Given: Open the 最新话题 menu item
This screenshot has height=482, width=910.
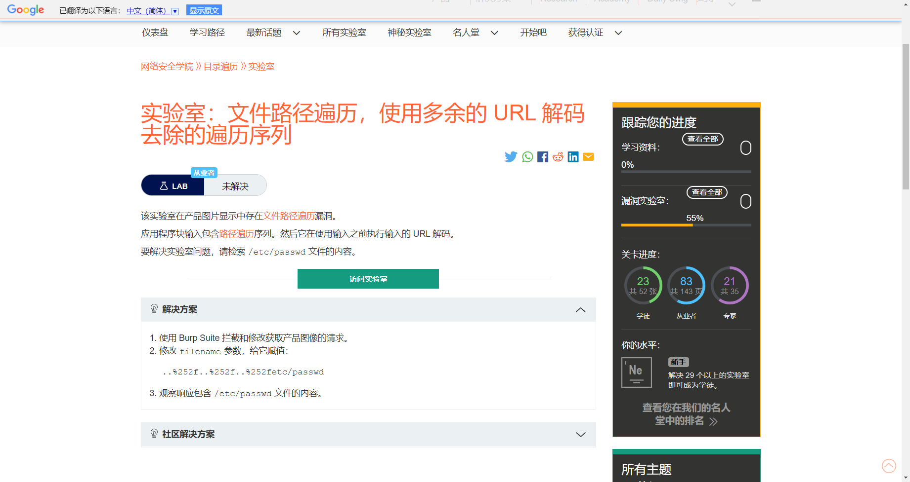Looking at the screenshot, I should tap(264, 33).
